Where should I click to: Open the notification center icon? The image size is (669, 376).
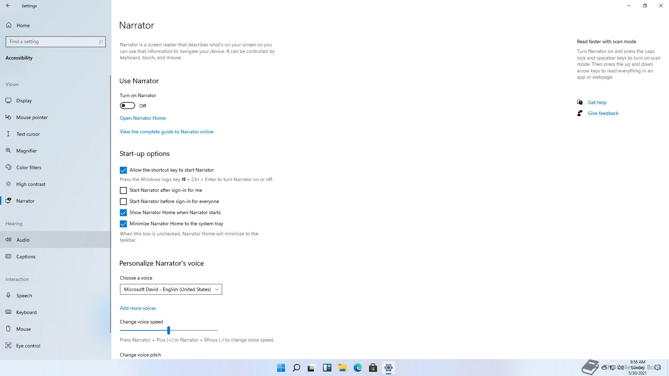[x=658, y=367]
